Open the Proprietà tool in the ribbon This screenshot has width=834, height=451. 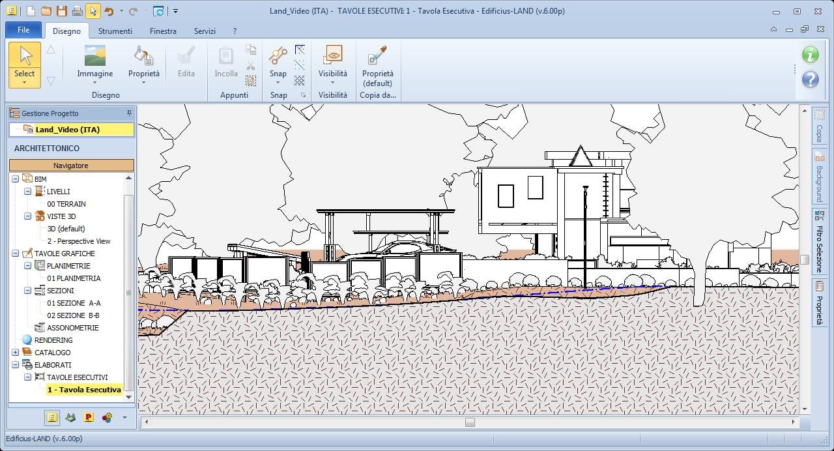143,62
